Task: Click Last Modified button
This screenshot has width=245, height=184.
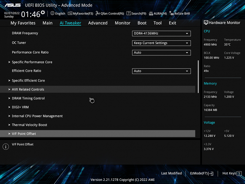Action: pos(171,173)
